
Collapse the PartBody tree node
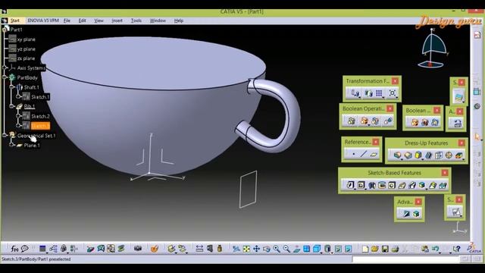(x=5, y=77)
